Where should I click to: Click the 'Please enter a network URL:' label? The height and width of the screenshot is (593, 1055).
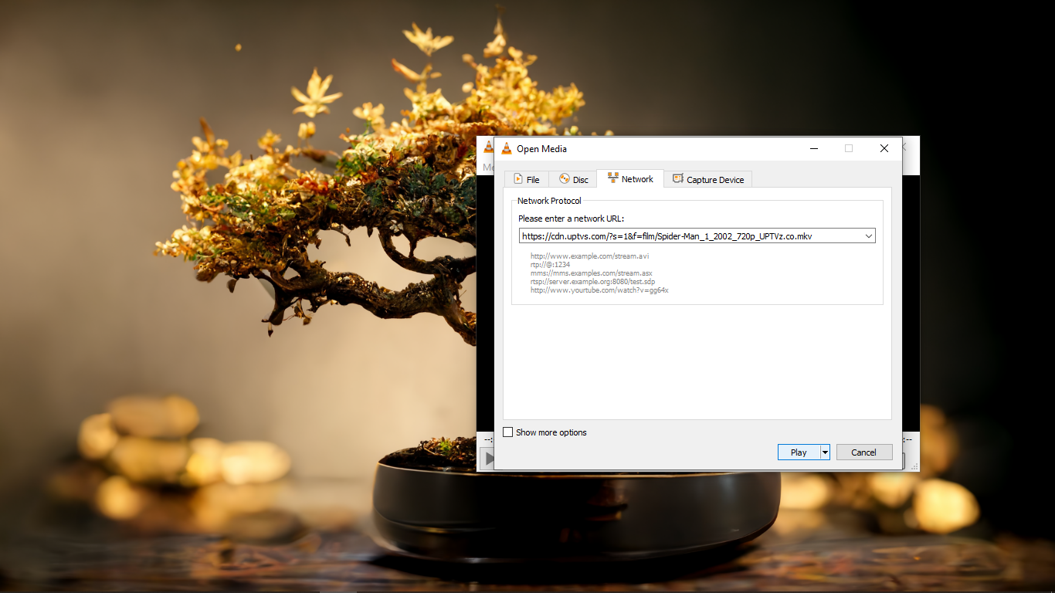[571, 219]
